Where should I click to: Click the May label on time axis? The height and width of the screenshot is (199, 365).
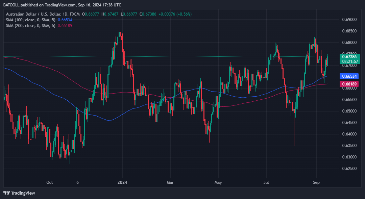coord(218,182)
